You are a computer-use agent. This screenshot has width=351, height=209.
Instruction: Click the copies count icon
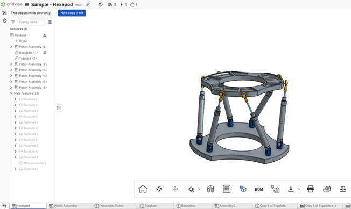[x=110, y=4]
